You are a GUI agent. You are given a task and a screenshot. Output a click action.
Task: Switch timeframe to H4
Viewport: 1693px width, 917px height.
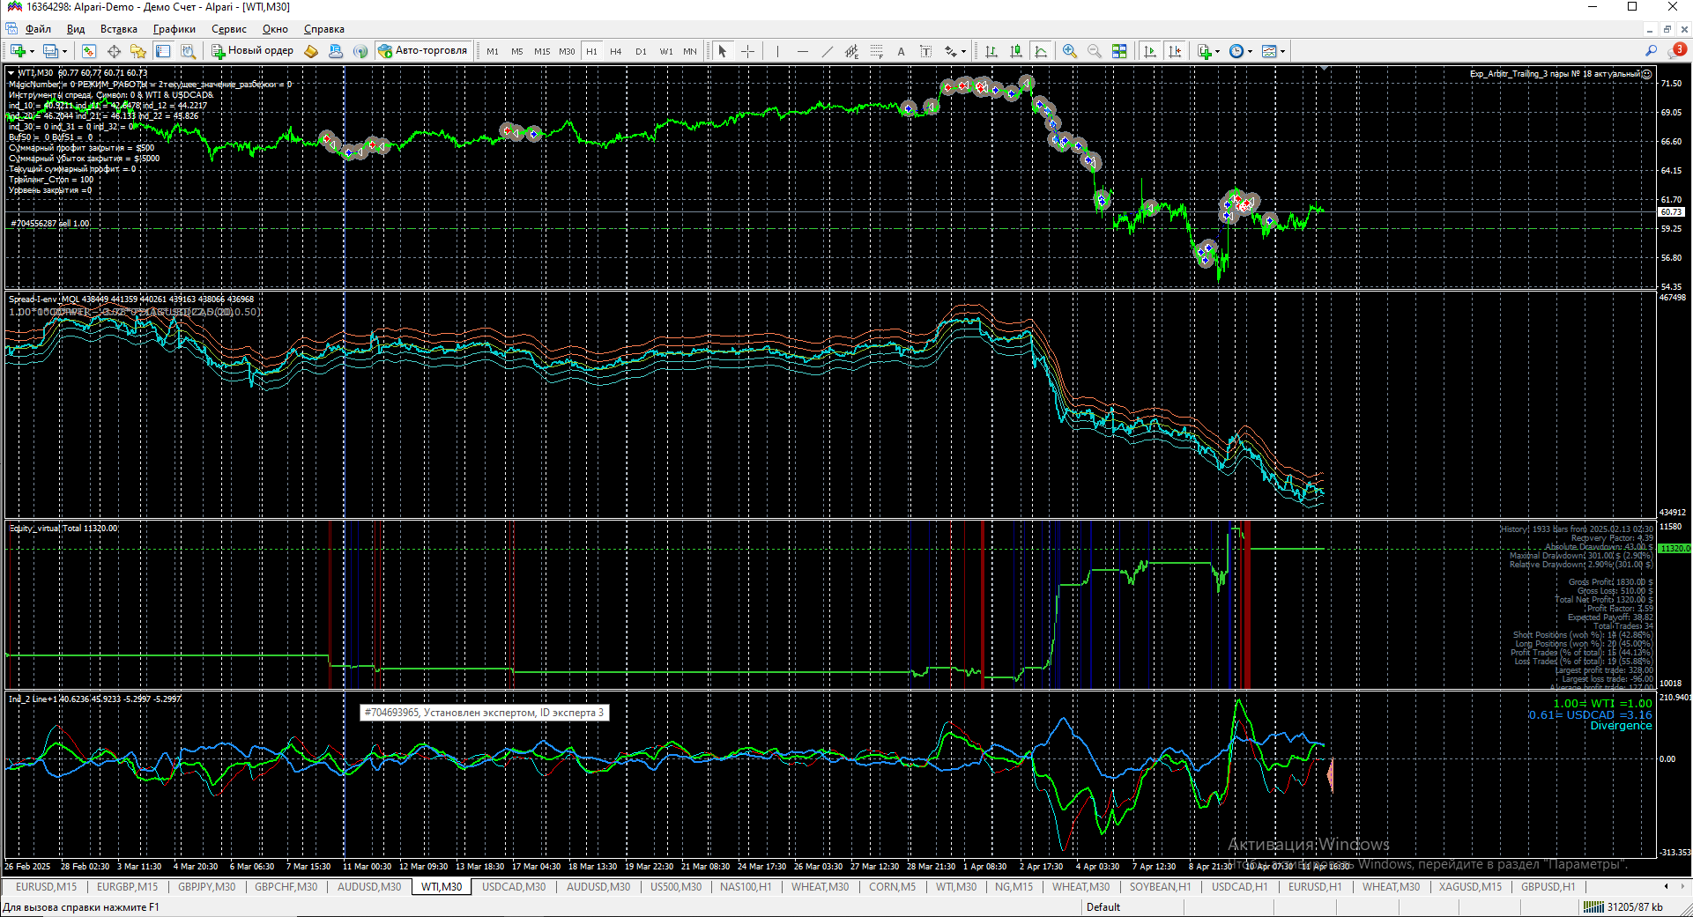616,51
